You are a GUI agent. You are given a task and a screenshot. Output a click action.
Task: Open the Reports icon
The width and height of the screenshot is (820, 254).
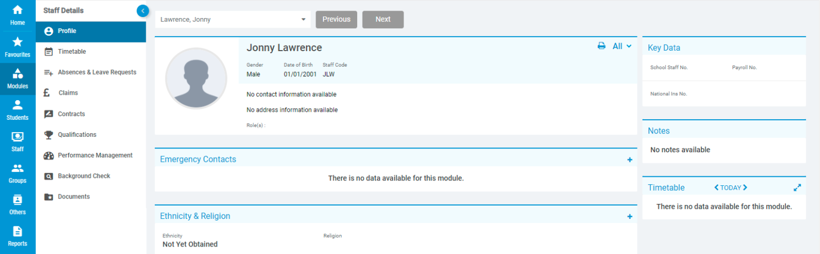tap(18, 231)
